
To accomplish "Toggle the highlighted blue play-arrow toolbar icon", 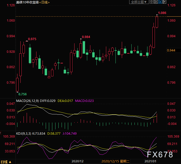I will 160,2.
